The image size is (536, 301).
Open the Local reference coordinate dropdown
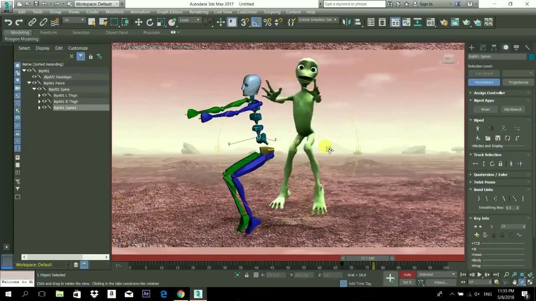tap(190, 20)
